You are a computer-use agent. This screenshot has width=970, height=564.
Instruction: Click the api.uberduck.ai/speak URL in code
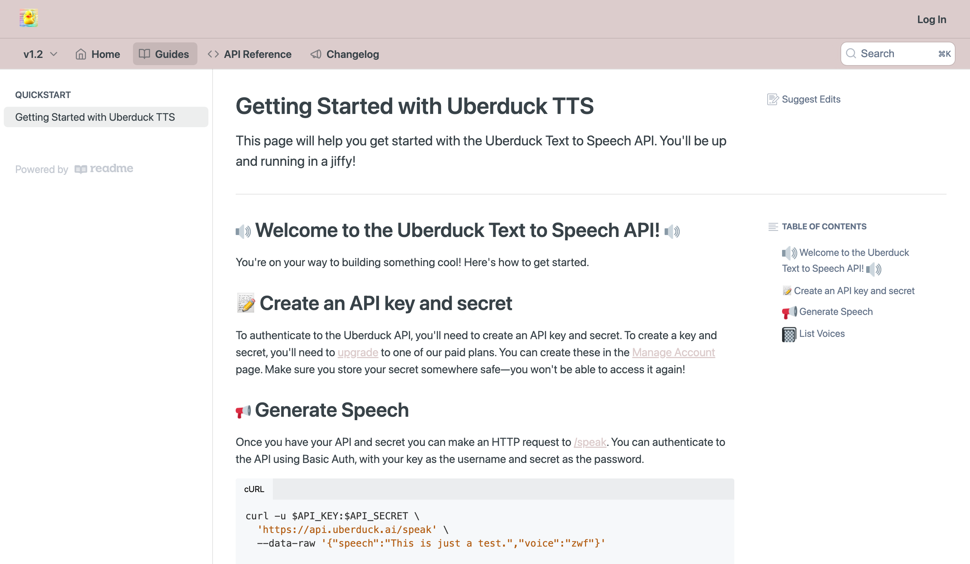coord(347,530)
